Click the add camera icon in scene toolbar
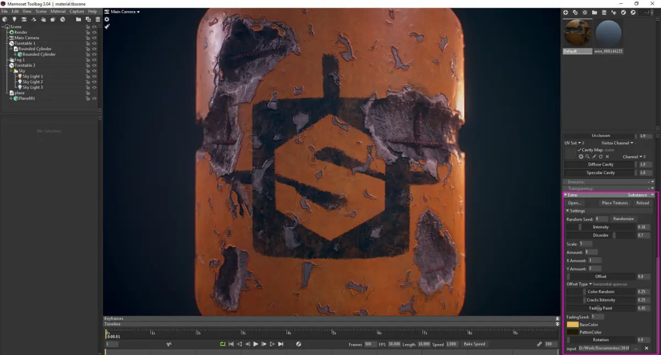The image size is (661, 355). click(24, 19)
